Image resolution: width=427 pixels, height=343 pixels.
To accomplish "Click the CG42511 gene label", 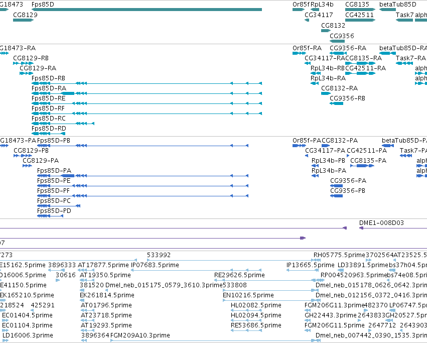I will (x=359, y=15).
